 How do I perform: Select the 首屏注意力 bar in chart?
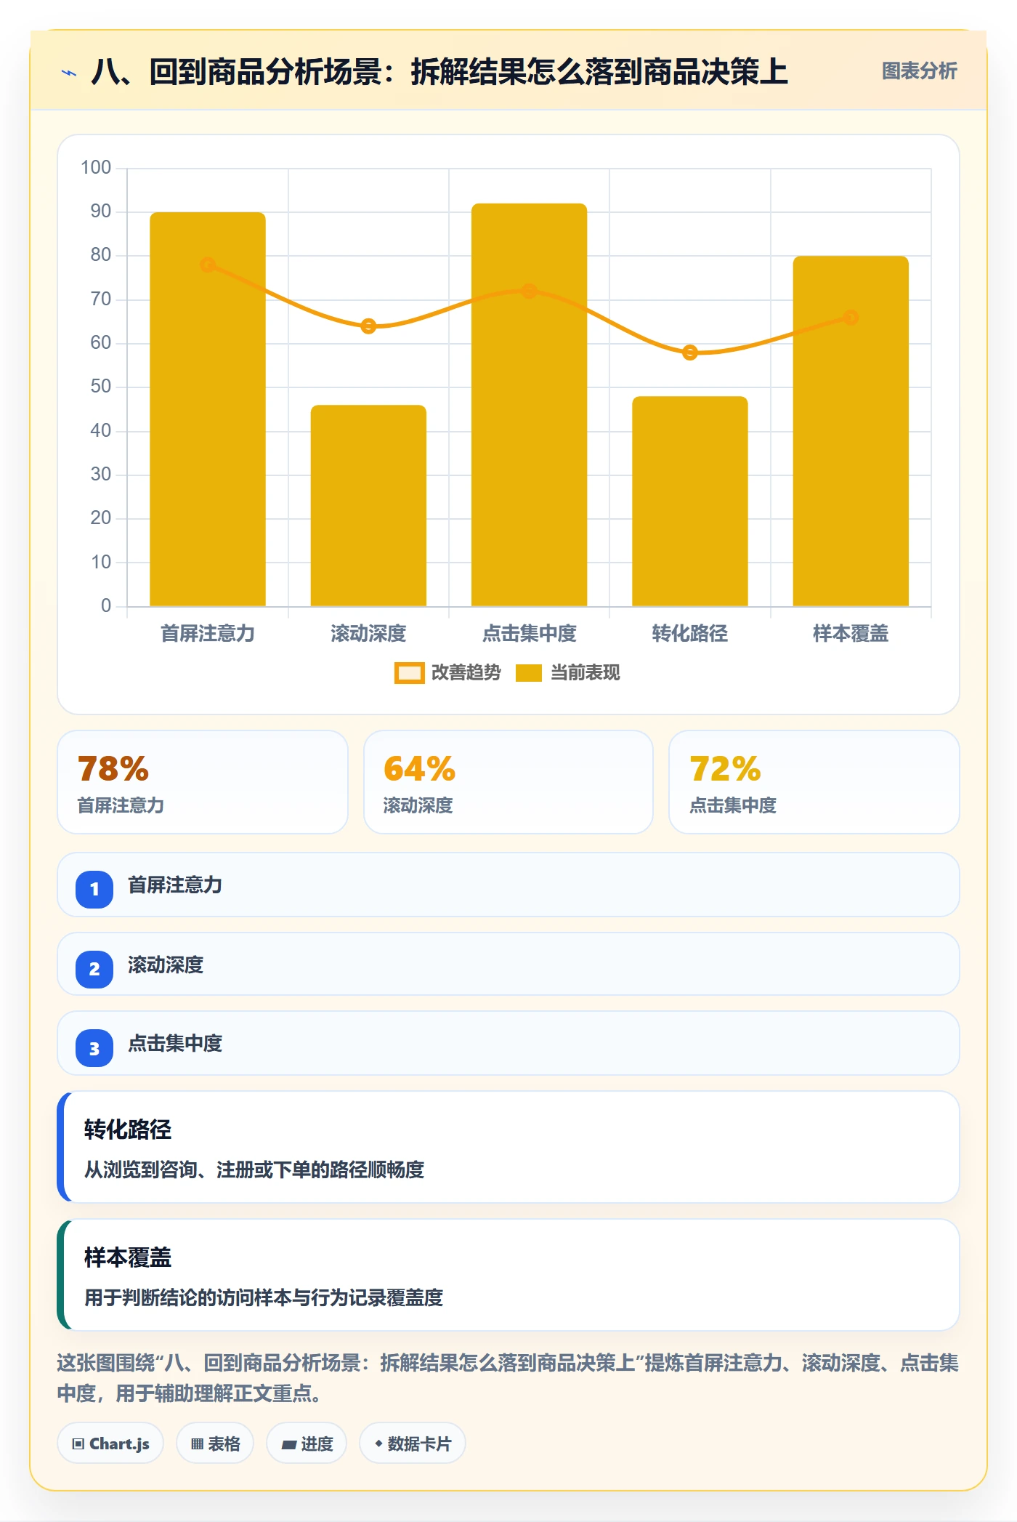point(208,409)
